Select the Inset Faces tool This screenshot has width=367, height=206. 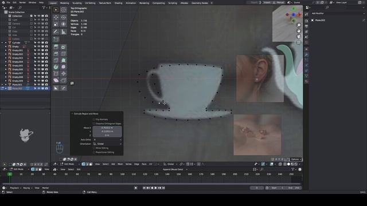click(x=63, y=47)
